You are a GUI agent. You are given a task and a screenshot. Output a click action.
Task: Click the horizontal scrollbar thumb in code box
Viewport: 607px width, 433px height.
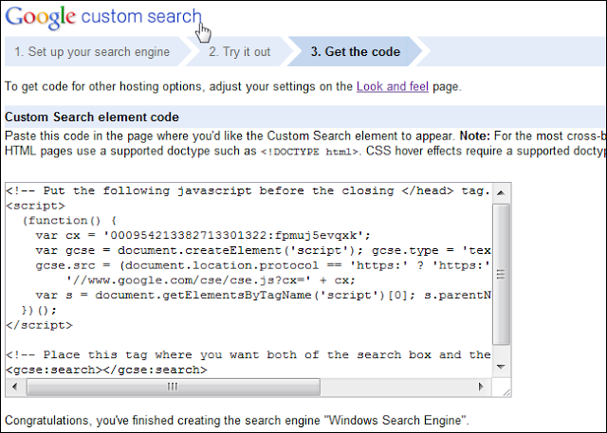coord(171,387)
